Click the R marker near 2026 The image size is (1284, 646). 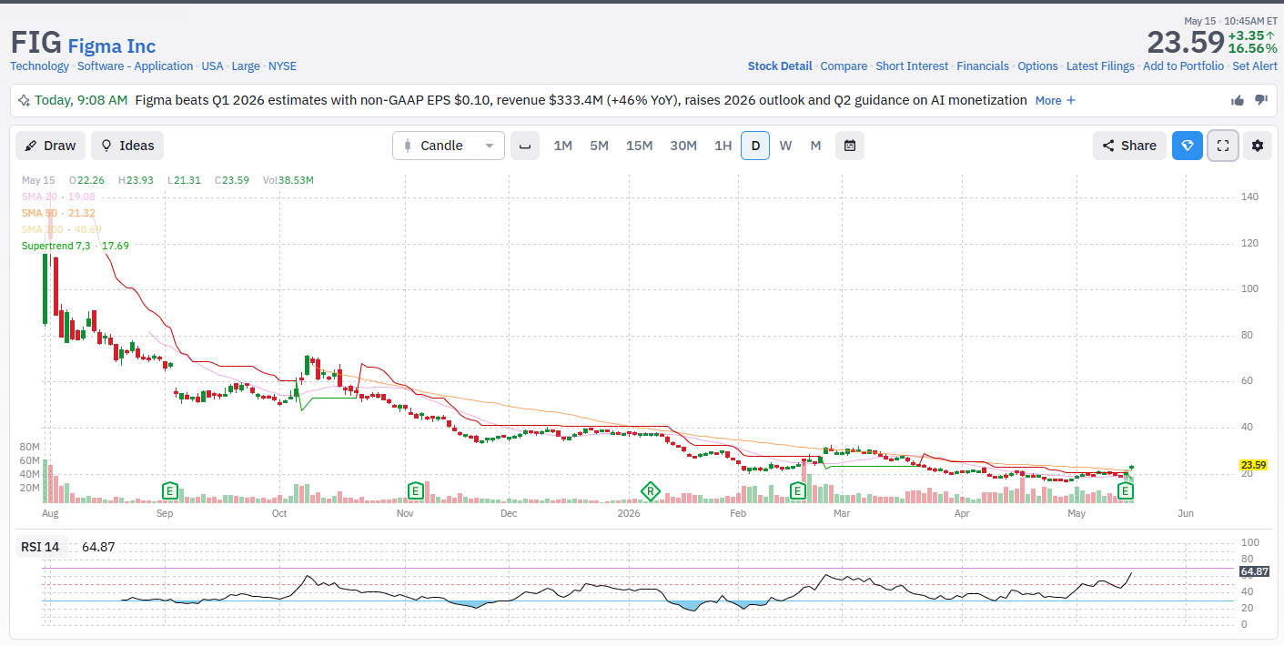[x=650, y=491]
